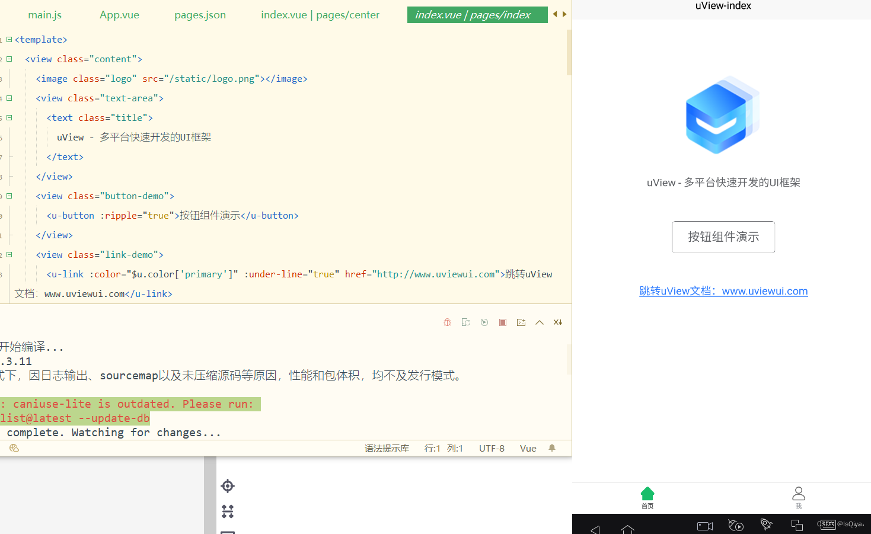Screen dimensions: 871x534
Task: Stop the run with red square icon
Action: (503, 322)
